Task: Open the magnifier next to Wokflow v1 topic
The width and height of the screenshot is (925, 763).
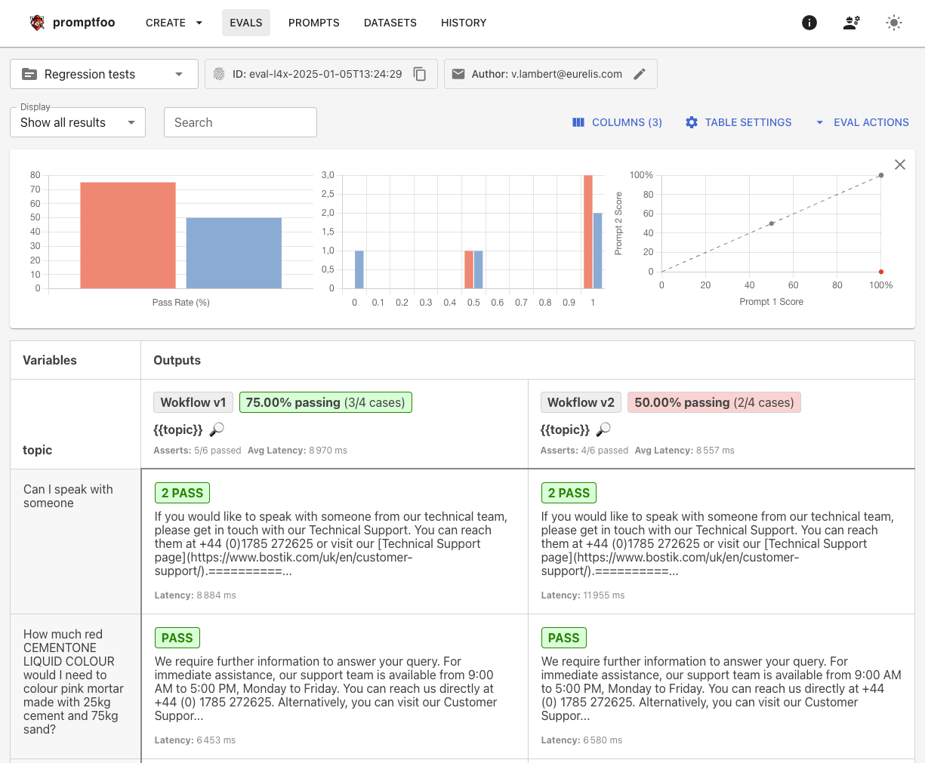Action: (217, 429)
